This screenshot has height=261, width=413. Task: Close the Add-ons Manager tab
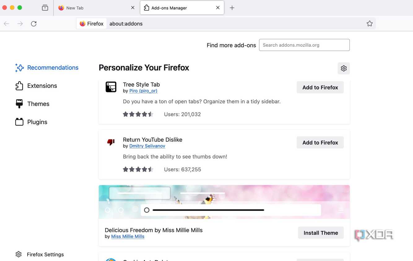click(218, 8)
